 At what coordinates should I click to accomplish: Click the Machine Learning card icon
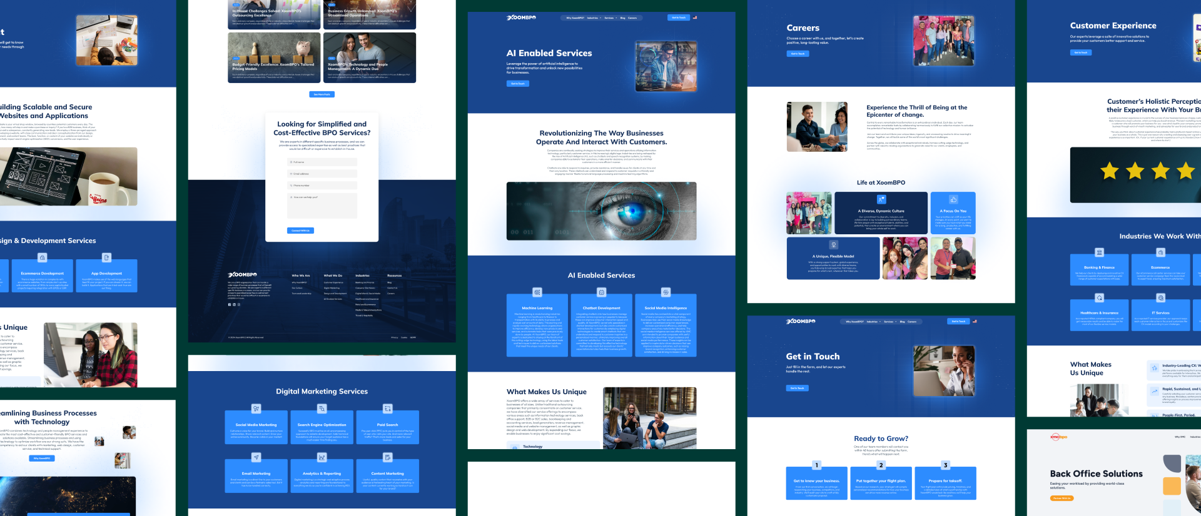(537, 292)
